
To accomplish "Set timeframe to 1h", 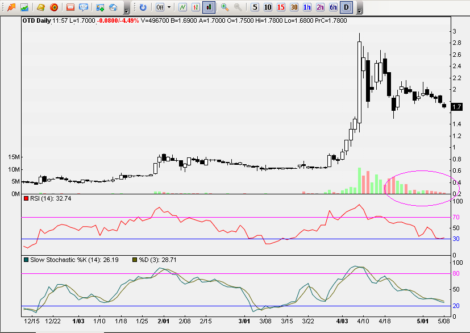I will 307,7.
